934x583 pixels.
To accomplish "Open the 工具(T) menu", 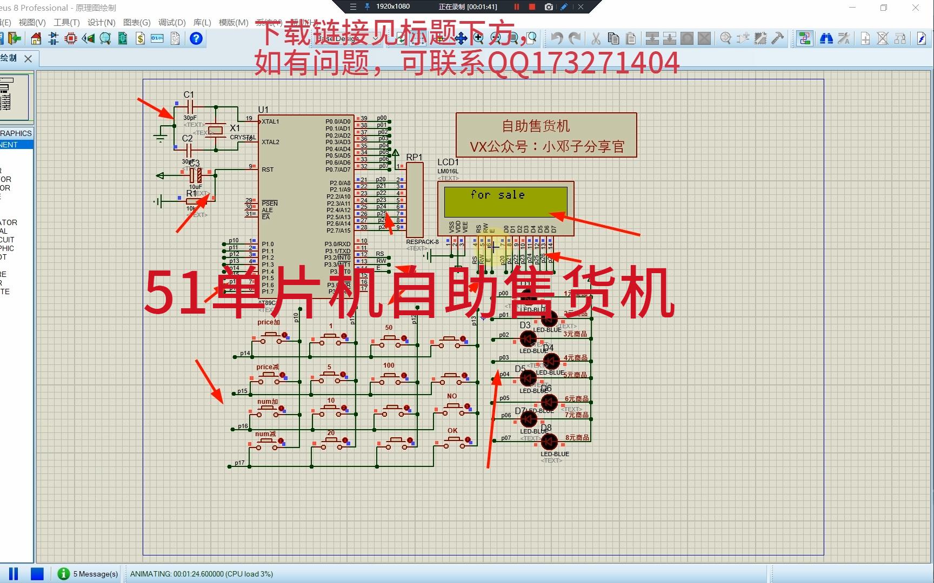I will tap(66, 22).
